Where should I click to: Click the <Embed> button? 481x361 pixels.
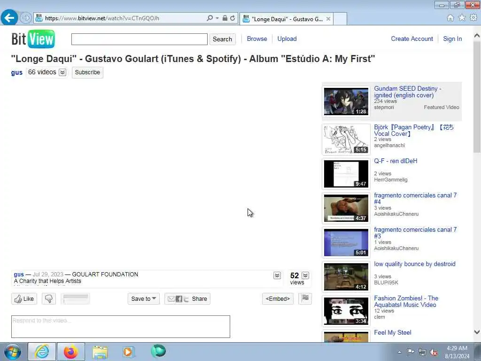[278, 298]
